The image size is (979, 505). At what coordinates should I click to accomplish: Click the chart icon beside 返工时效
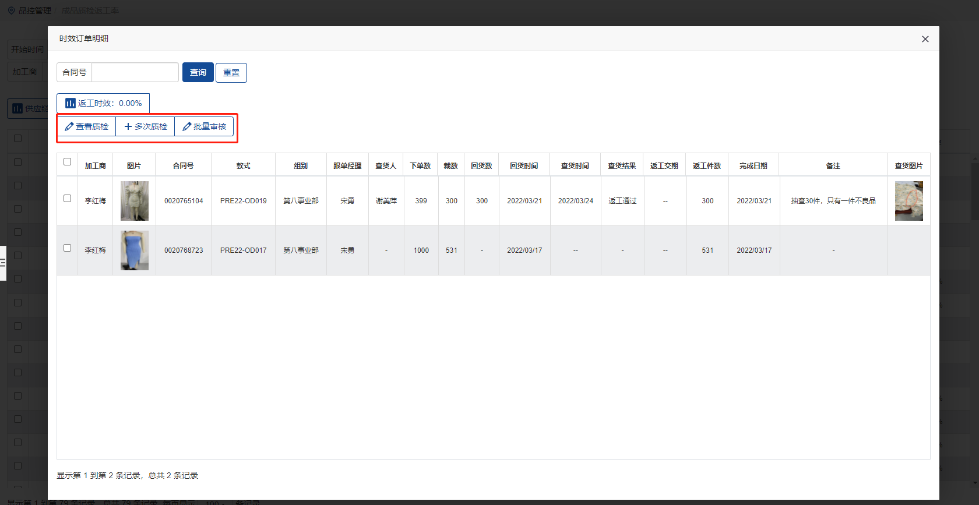(x=71, y=103)
